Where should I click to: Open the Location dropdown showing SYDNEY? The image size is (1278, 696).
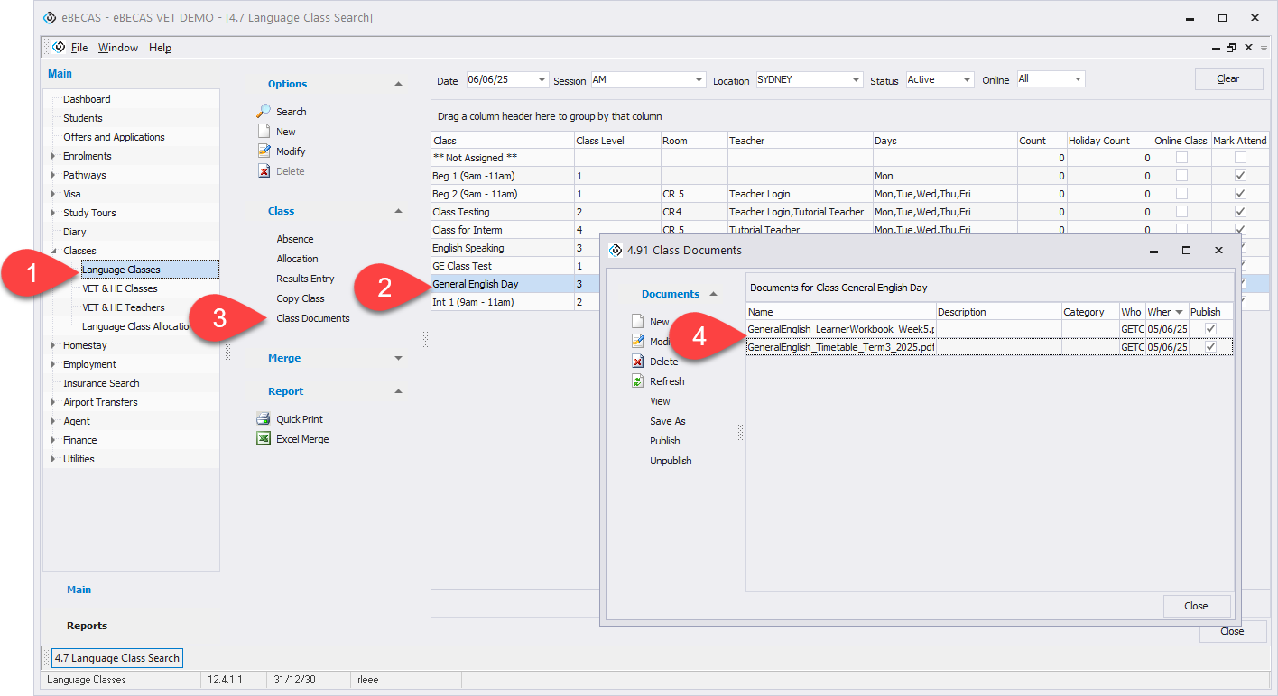[x=857, y=80]
